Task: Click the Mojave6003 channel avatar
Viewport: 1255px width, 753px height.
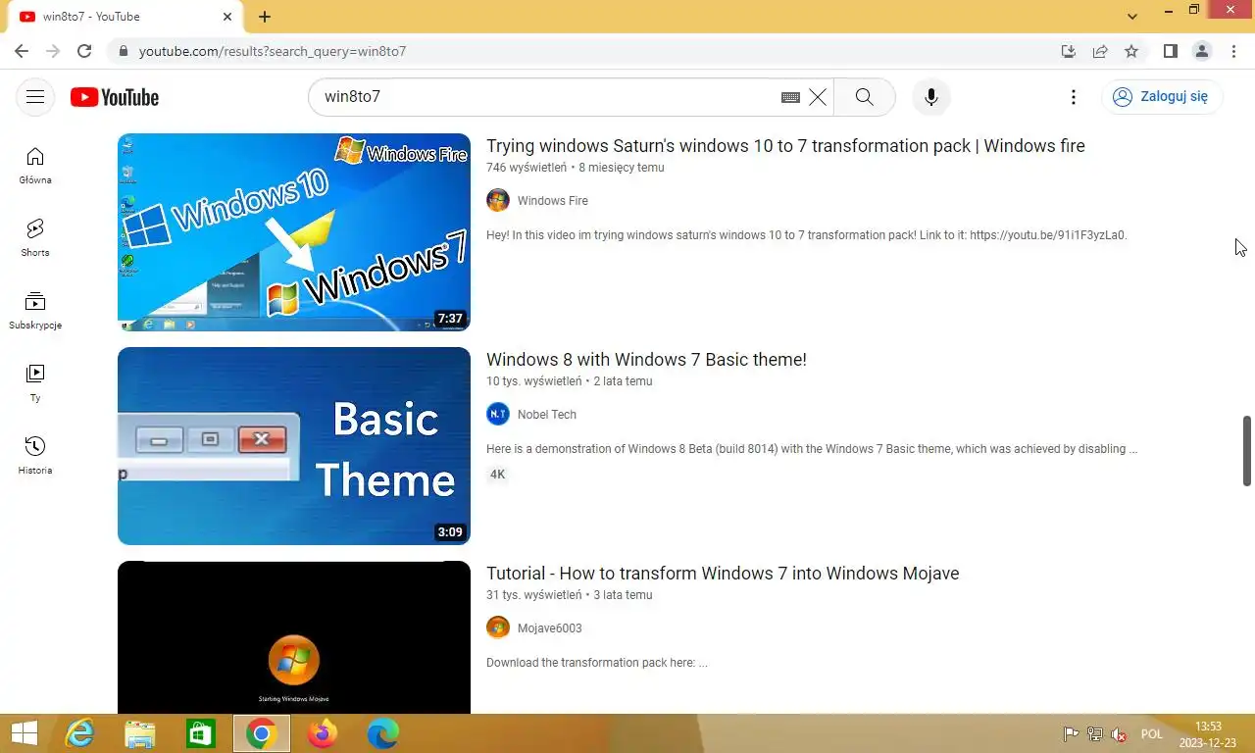Action: click(498, 627)
